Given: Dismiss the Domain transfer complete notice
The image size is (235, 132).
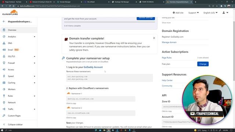Looking at the screenshot, I should coord(154,38).
